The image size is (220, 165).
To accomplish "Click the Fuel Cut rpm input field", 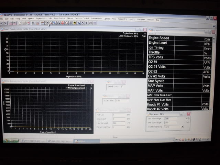I will tap(119, 114).
